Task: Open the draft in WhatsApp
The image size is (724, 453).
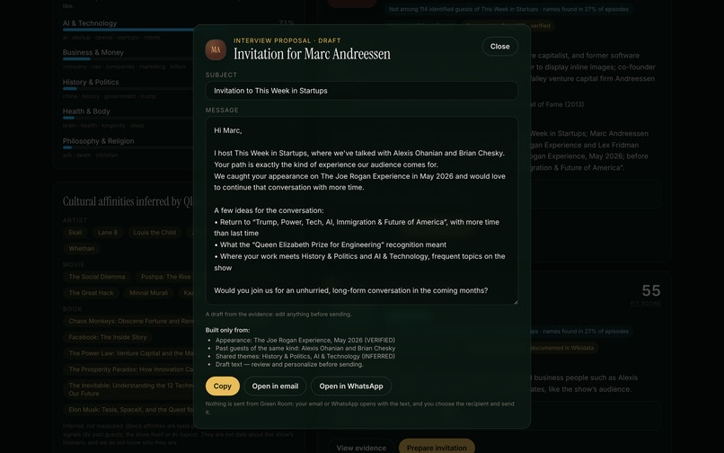Action: [351, 386]
